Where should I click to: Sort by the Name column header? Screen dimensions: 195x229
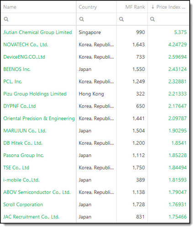(10, 7)
